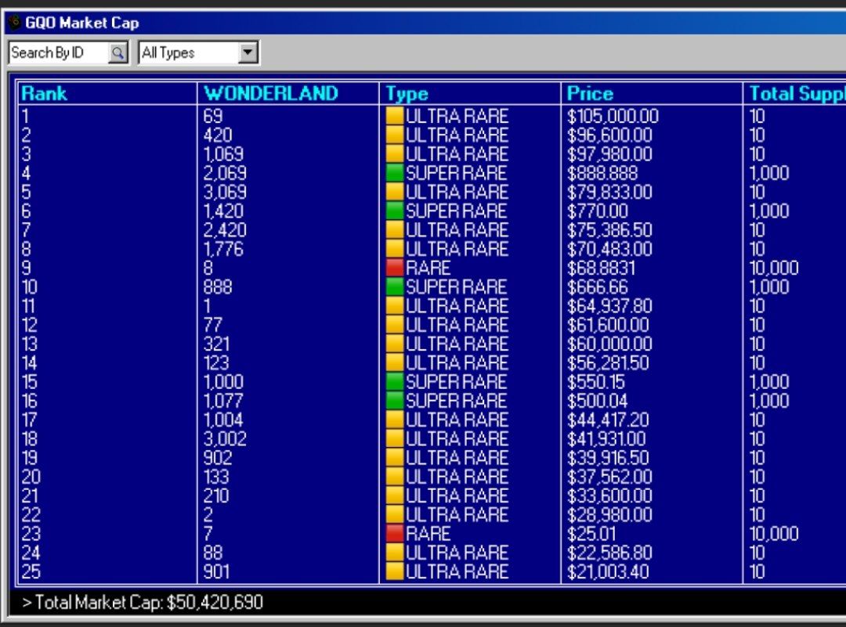The width and height of the screenshot is (846, 627).
Task: Select WONDERLAND ID 321
Action: [x=216, y=344]
